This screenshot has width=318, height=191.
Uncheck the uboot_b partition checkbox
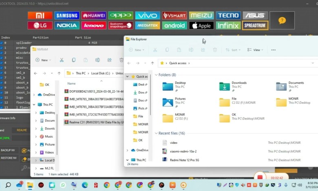pos(1,87)
